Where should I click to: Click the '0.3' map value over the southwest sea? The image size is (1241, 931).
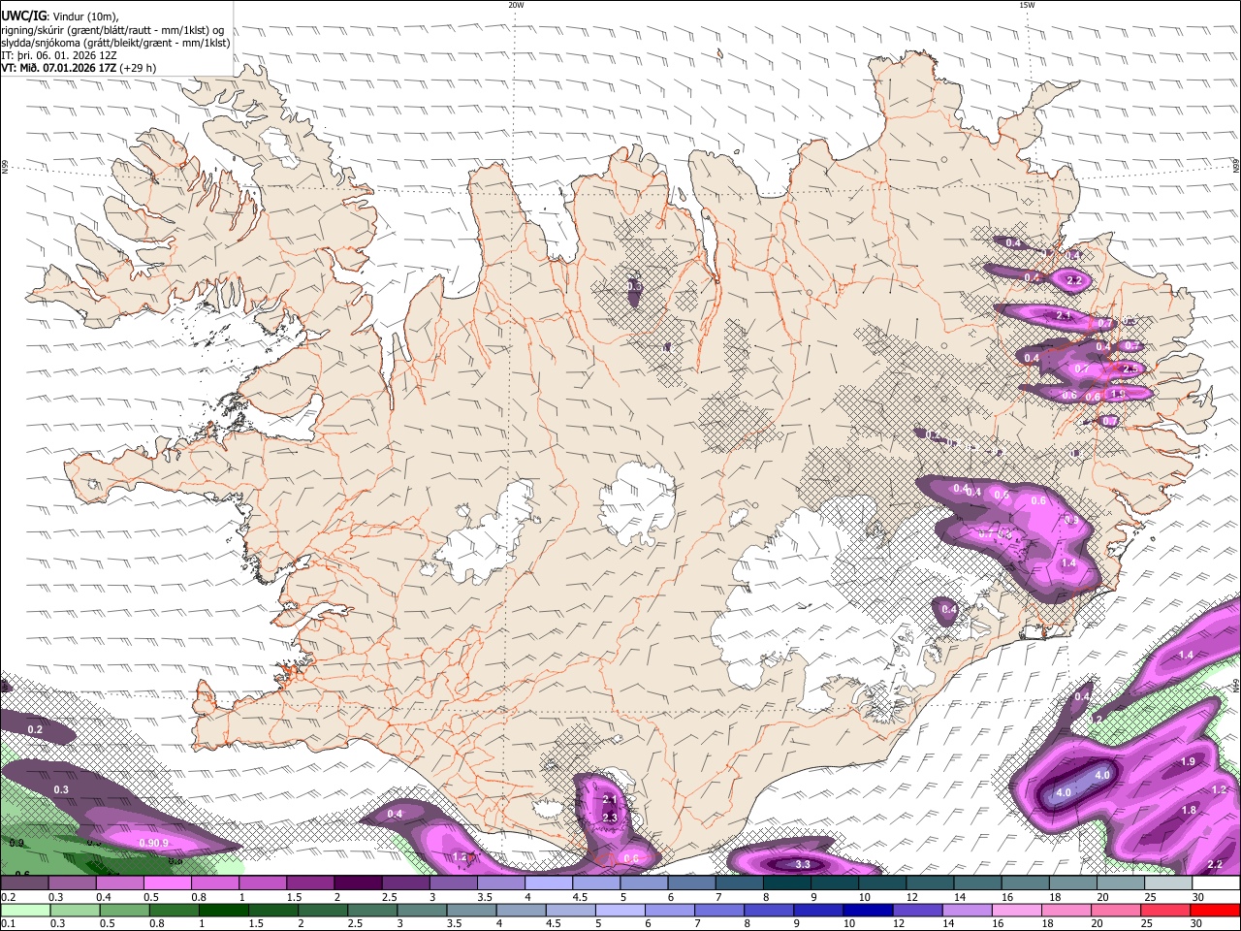click(x=61, y=790)
